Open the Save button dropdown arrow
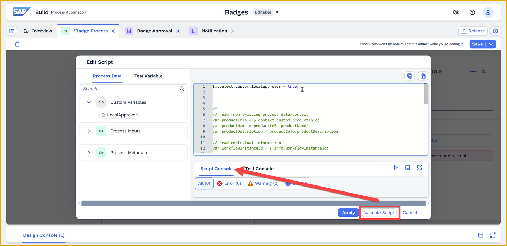507x246 pixels. [491, 44]
